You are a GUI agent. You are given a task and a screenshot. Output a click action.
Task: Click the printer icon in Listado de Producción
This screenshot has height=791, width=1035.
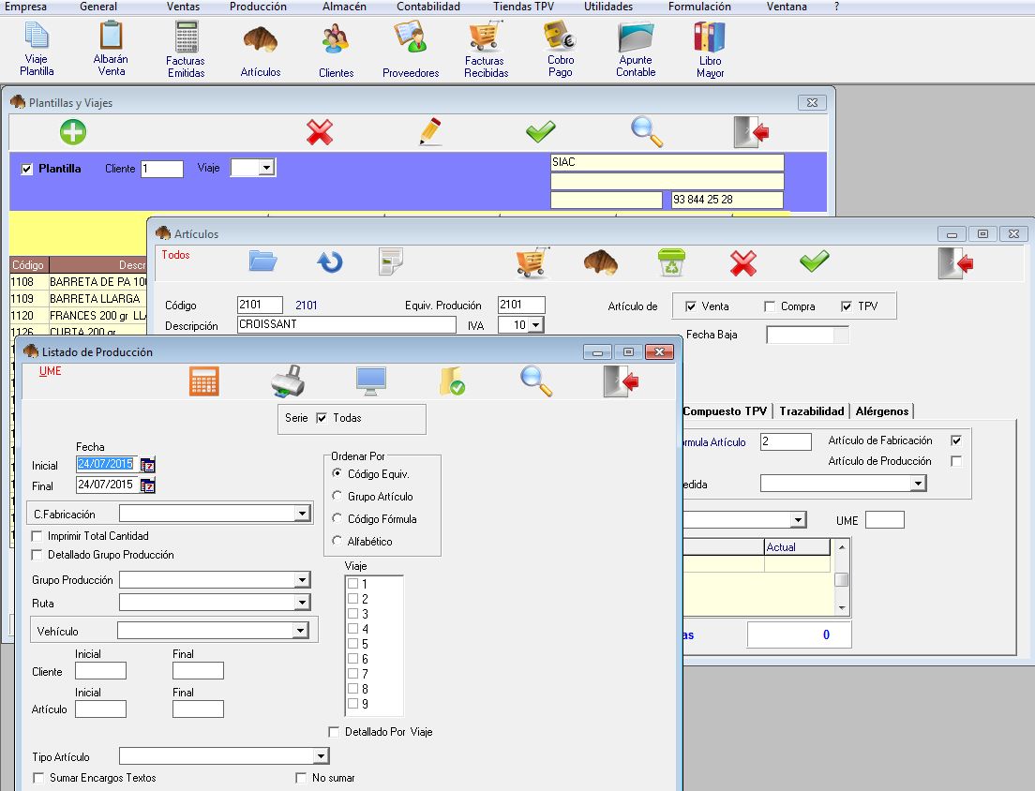click(x=287, y=381)
